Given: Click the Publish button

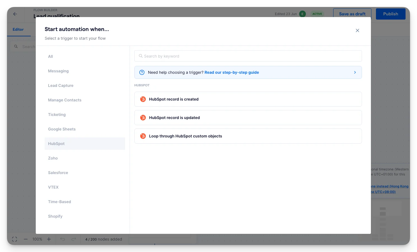Looking at the screenshot, I should click(390, 14).
